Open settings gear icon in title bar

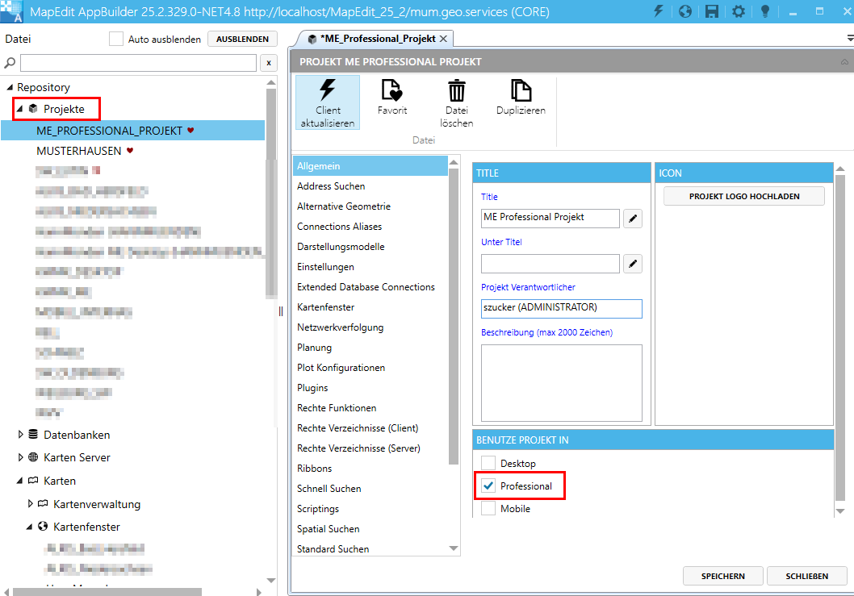[x=739, y=12]
